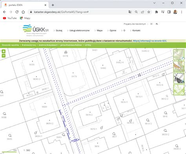Click Slovenská republika in breadcrumb
186x154 pixels.
point(10,45)
